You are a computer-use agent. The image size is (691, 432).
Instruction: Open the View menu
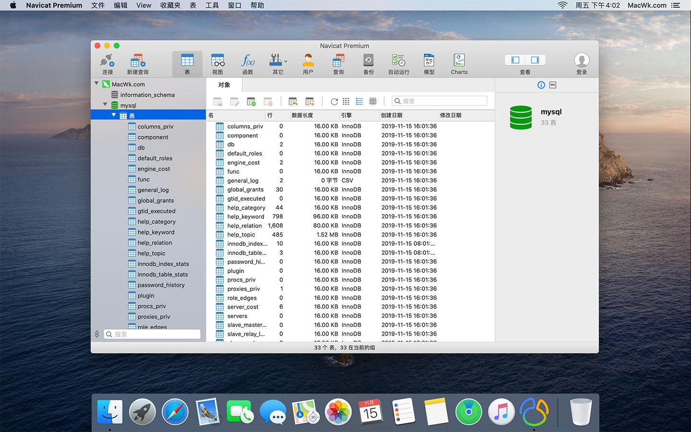click(143, 5)
